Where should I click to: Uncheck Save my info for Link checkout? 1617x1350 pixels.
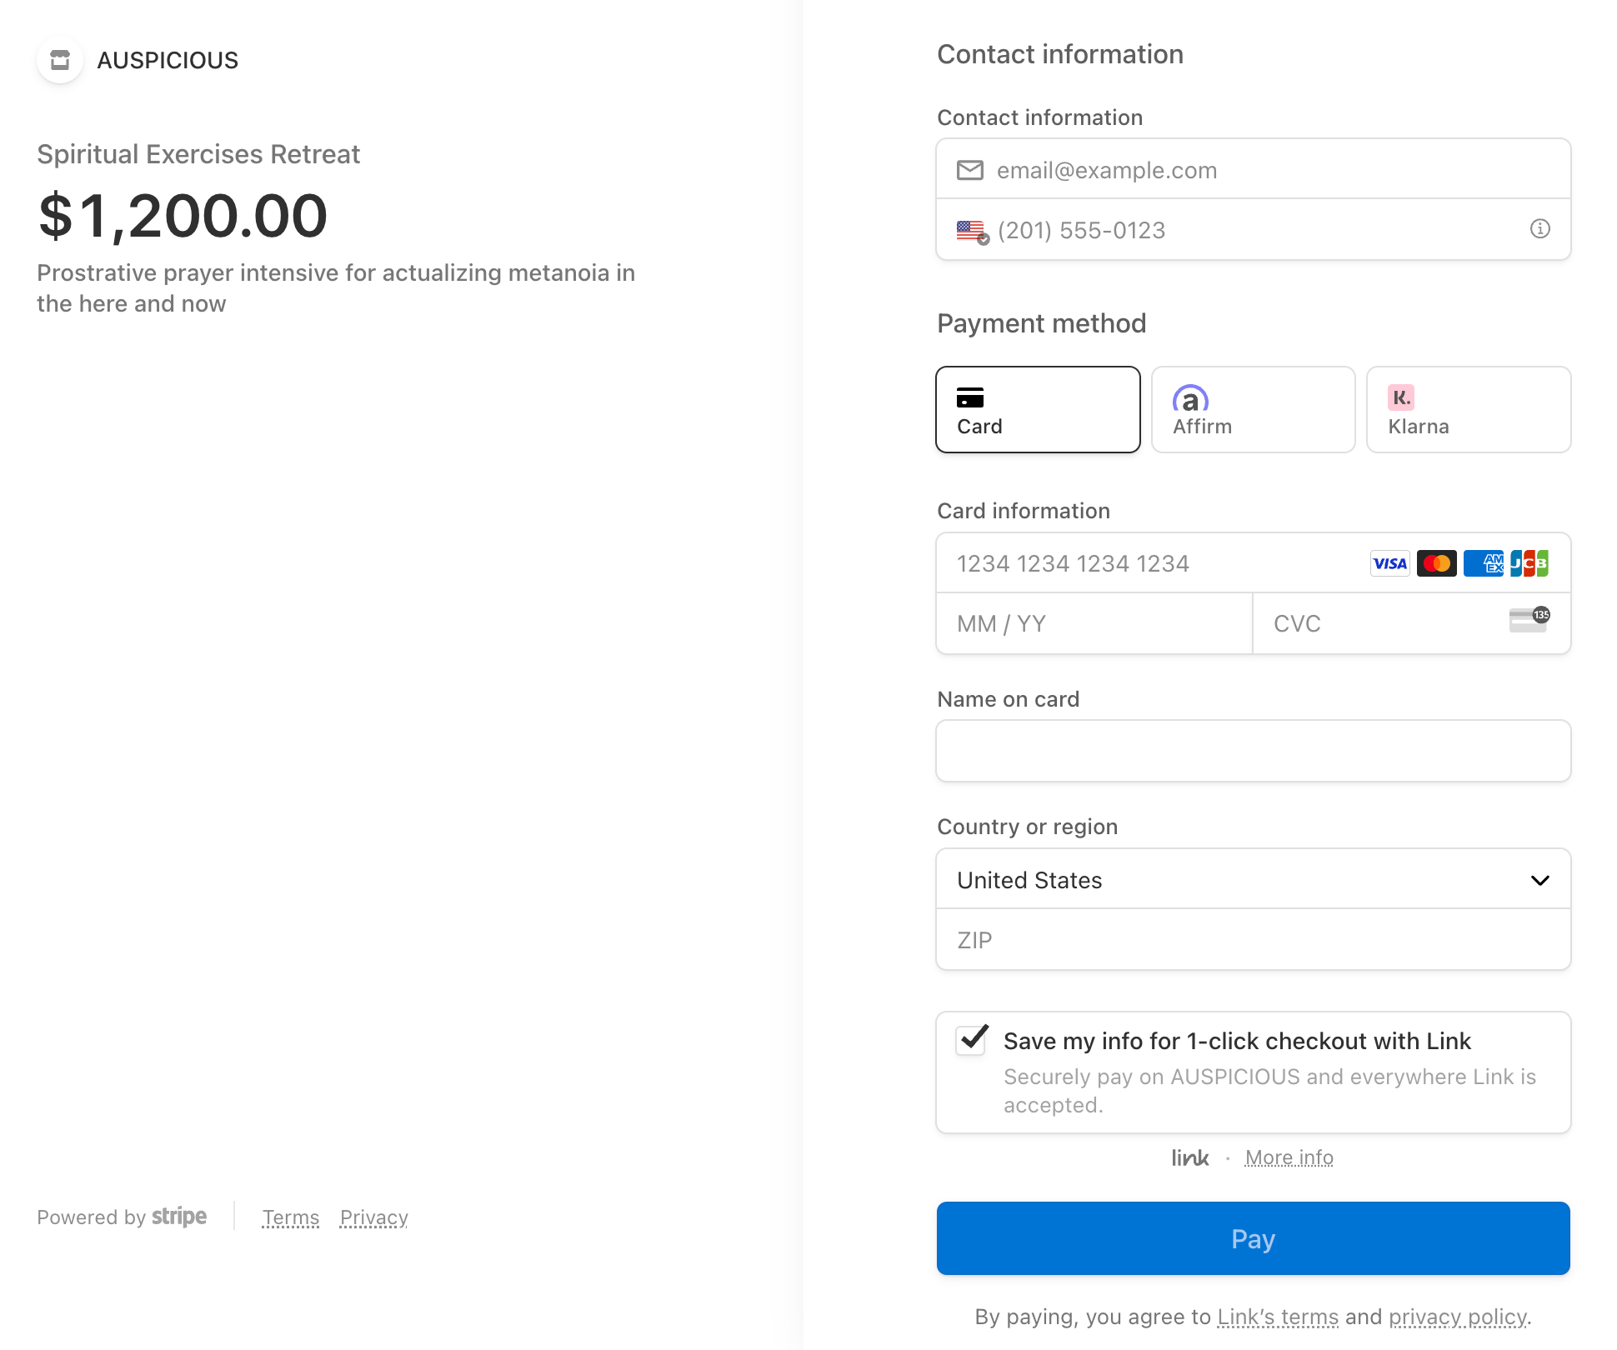[972, 1040]
